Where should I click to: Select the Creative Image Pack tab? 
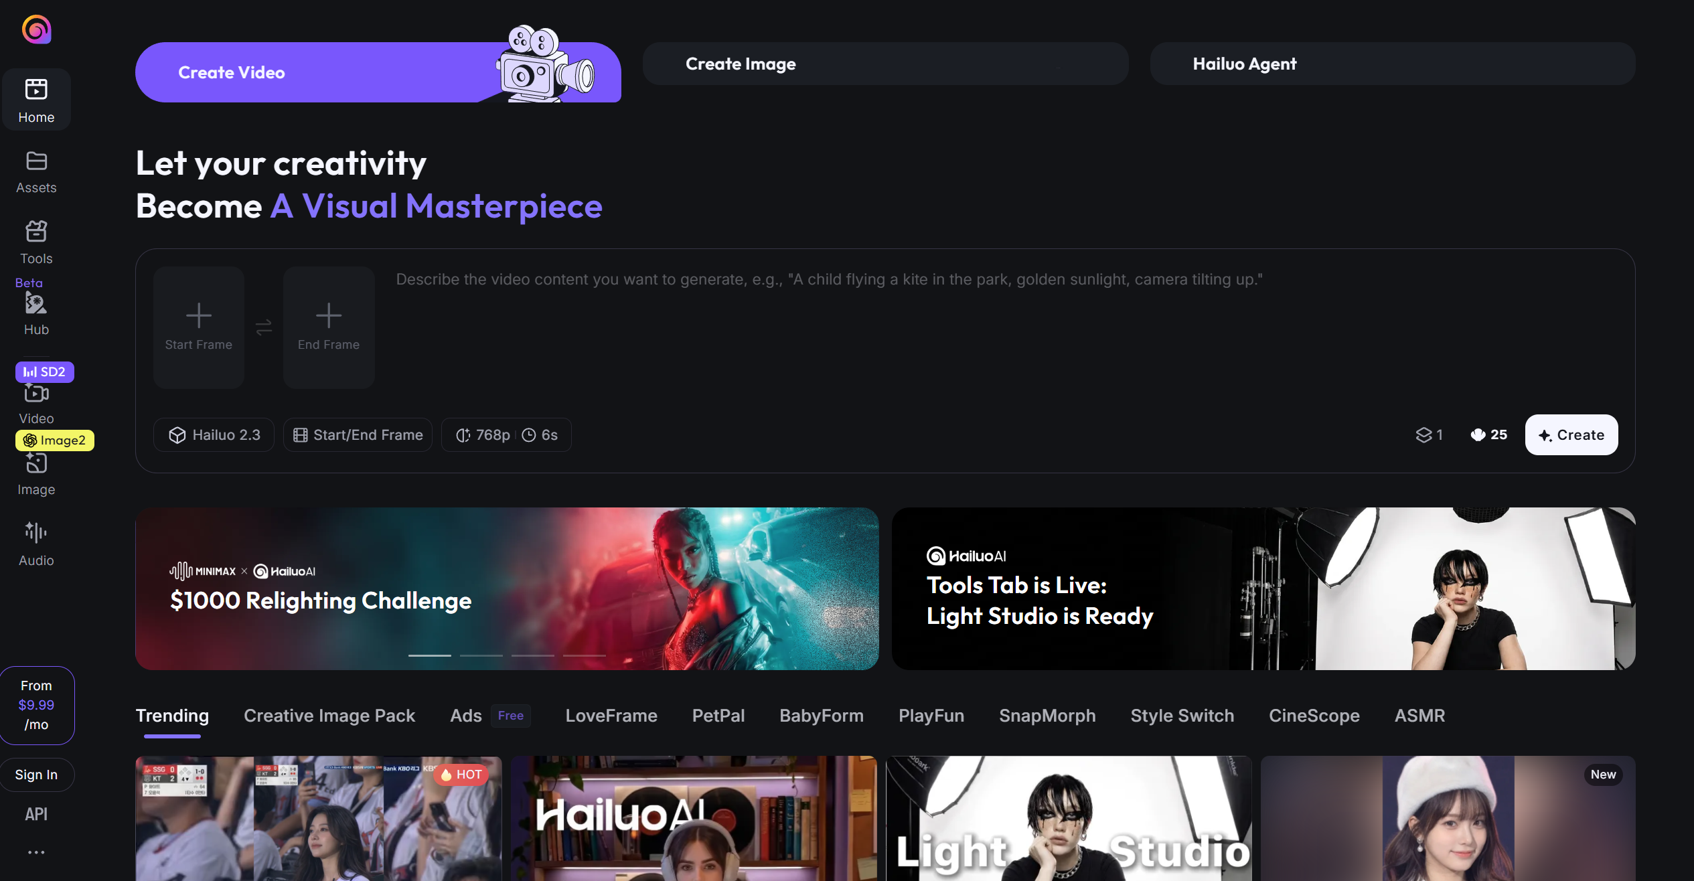[329, 716]
